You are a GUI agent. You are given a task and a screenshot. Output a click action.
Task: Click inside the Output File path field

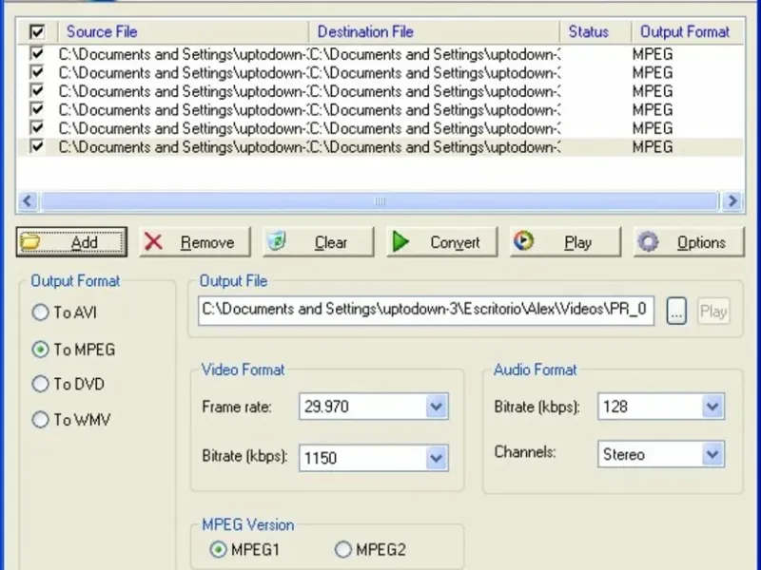(x=425, y=311)
